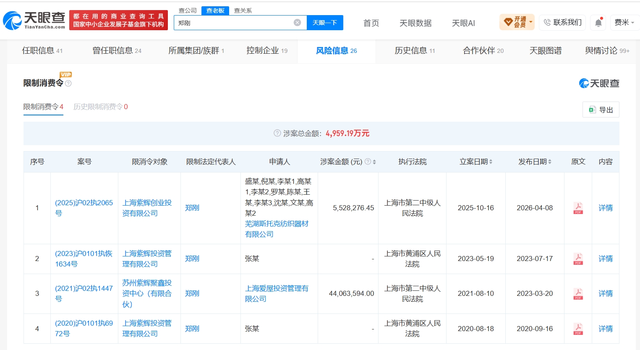Select the 查老板 search tab
The width and height of the screenshot is (640, 350).
215,10
